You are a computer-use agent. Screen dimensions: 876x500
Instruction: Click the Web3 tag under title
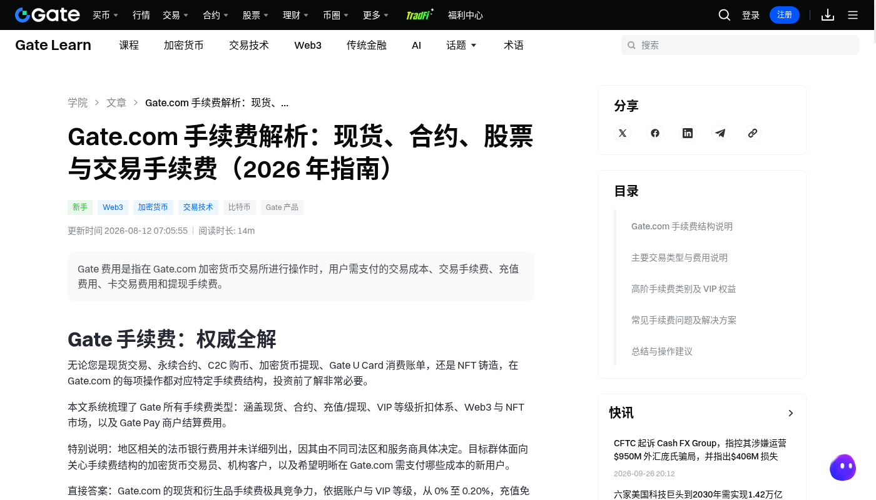(113, 207)
